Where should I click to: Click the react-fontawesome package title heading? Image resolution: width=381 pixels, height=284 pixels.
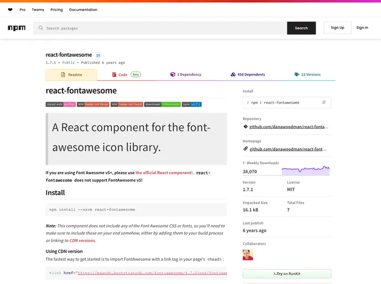(x=81, y=90)
